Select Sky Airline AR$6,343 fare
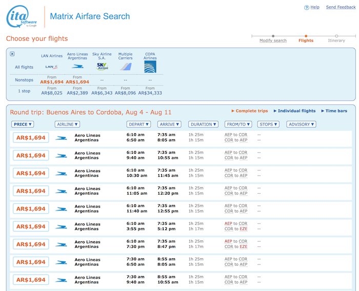This screenshot has height=291, width=359. pos(102,93)
